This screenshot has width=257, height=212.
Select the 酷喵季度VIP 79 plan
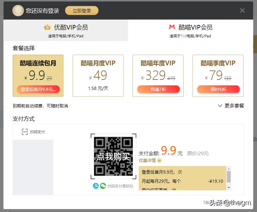218,76
